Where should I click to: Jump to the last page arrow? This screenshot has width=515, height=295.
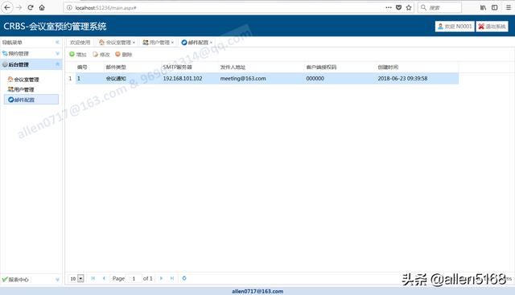(x=172, y=278)
